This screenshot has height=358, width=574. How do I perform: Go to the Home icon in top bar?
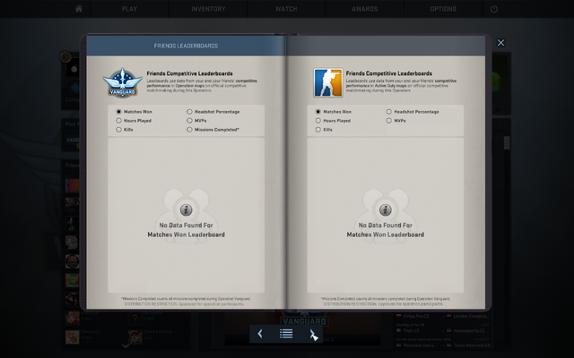[x=79, y=9]
